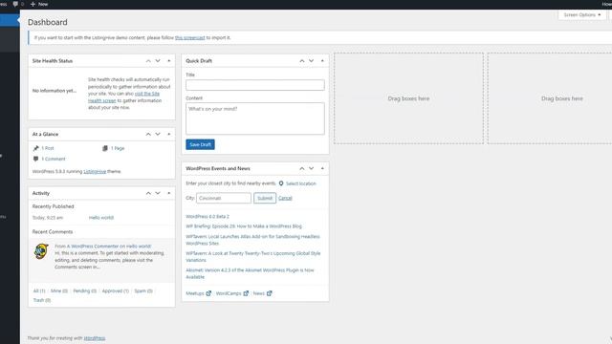Move Site Health Status box up
This screenshot has height=344, width=612.
(x=148, y=61)
